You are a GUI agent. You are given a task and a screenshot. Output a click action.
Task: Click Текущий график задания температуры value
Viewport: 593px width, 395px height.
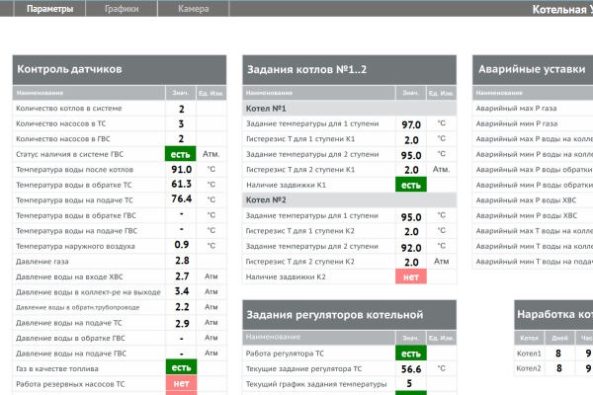tap(411, 383)
